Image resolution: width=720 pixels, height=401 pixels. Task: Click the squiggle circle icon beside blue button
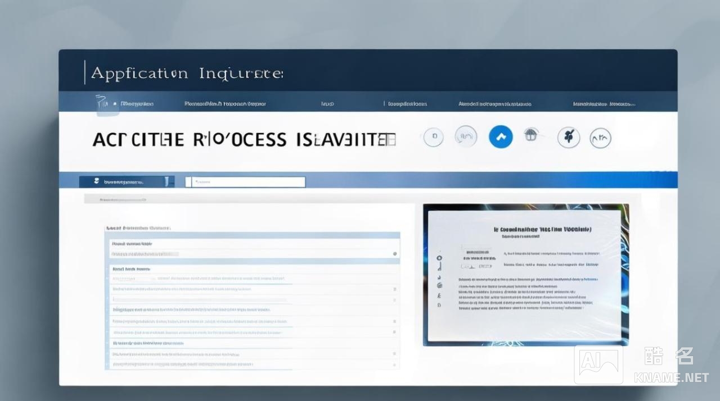465,136
